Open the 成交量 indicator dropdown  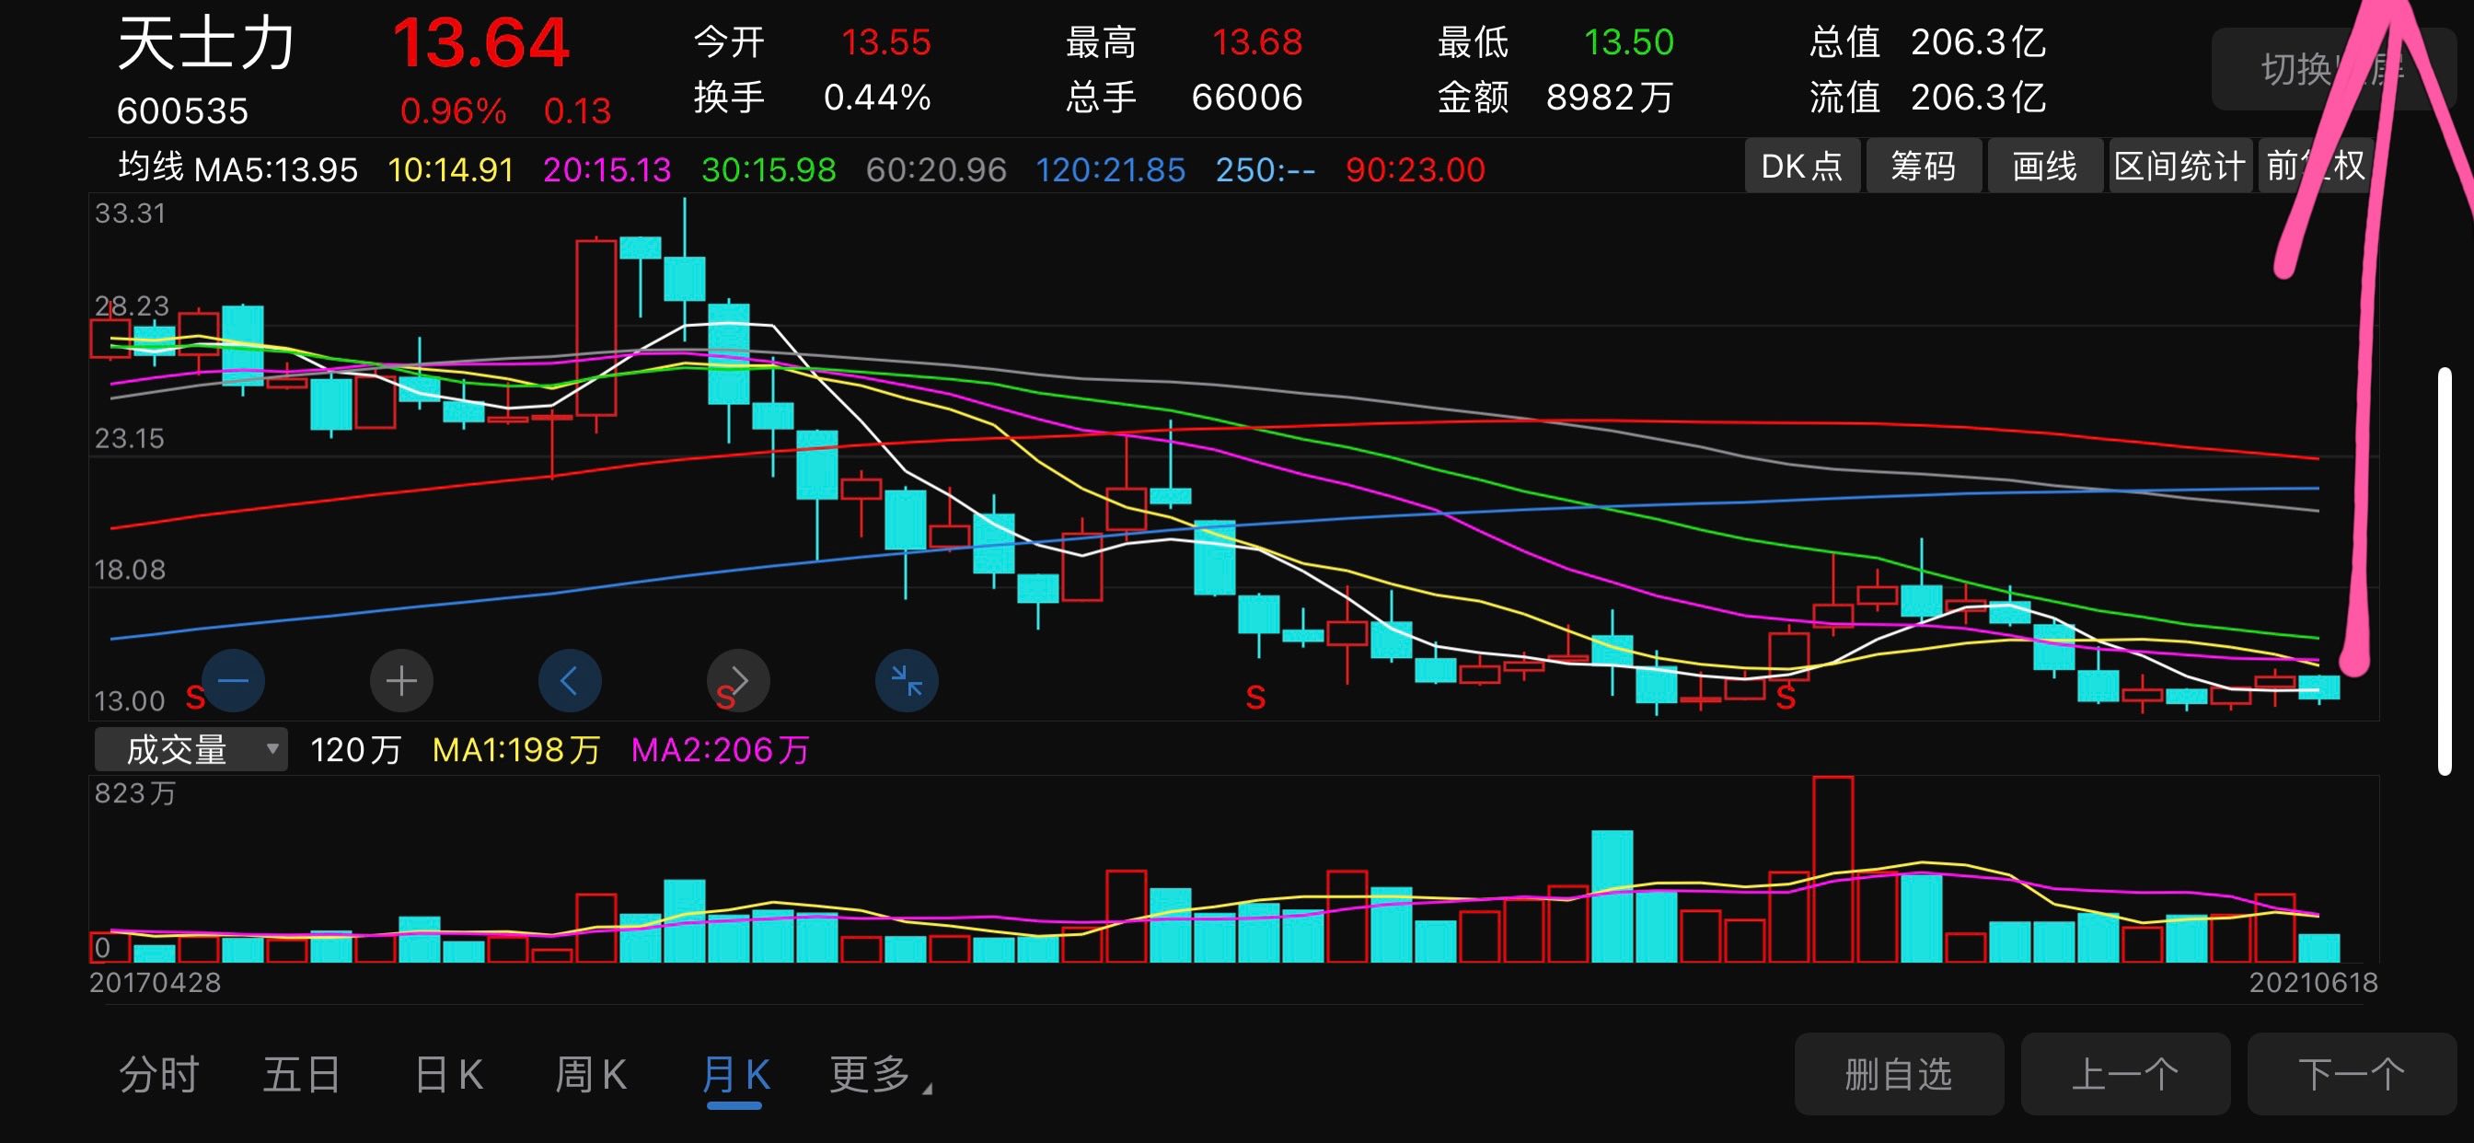191,749
